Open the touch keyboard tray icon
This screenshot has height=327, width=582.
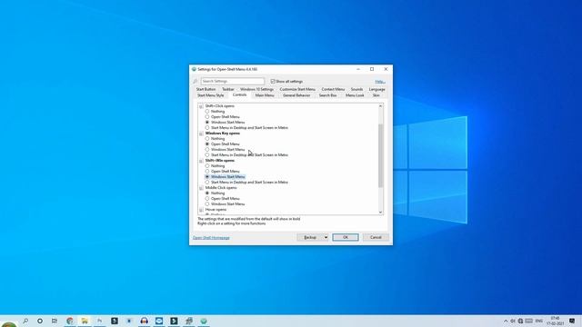[x=529, y=321]
